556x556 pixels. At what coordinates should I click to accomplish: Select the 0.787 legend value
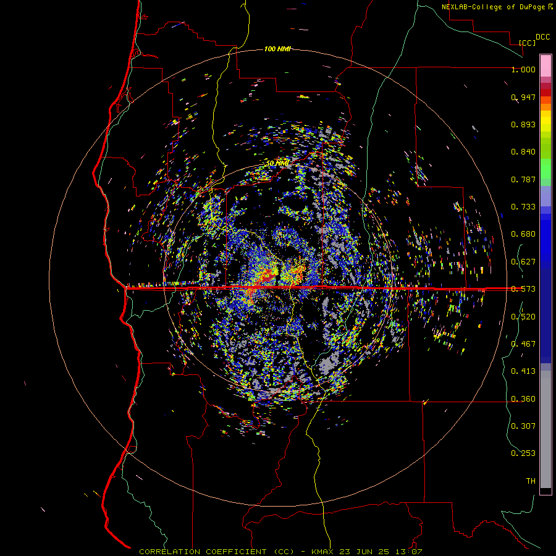pos(523,179)
